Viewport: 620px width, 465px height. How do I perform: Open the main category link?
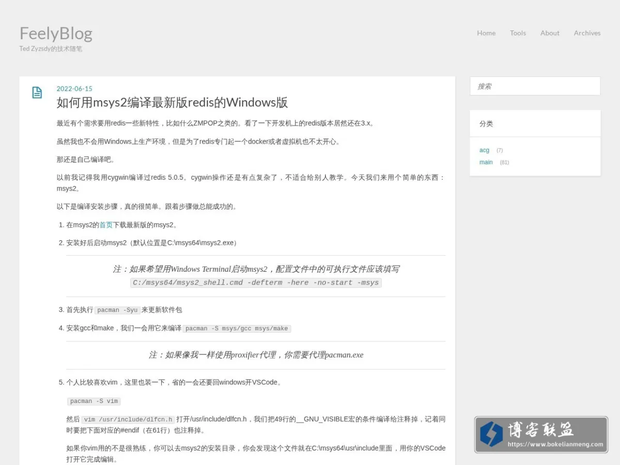(486, 162)
